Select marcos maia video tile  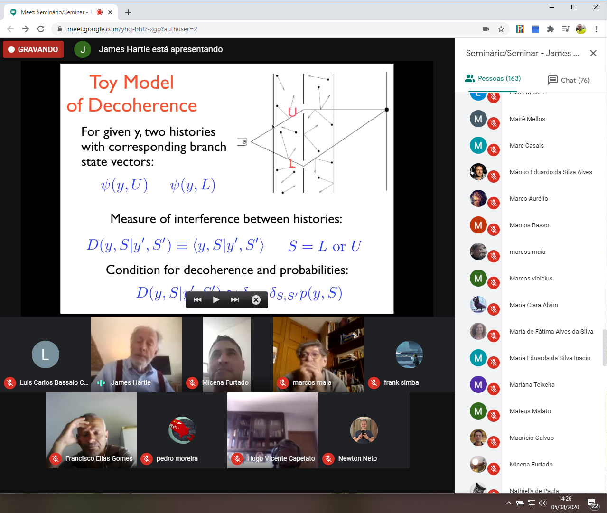(318, 354)
